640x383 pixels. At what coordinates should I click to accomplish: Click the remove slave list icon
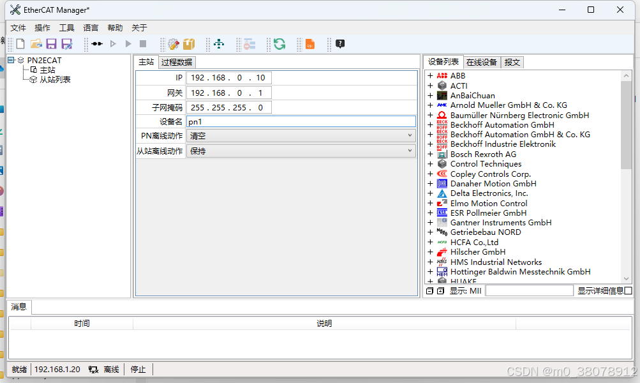tap(249, 44)
